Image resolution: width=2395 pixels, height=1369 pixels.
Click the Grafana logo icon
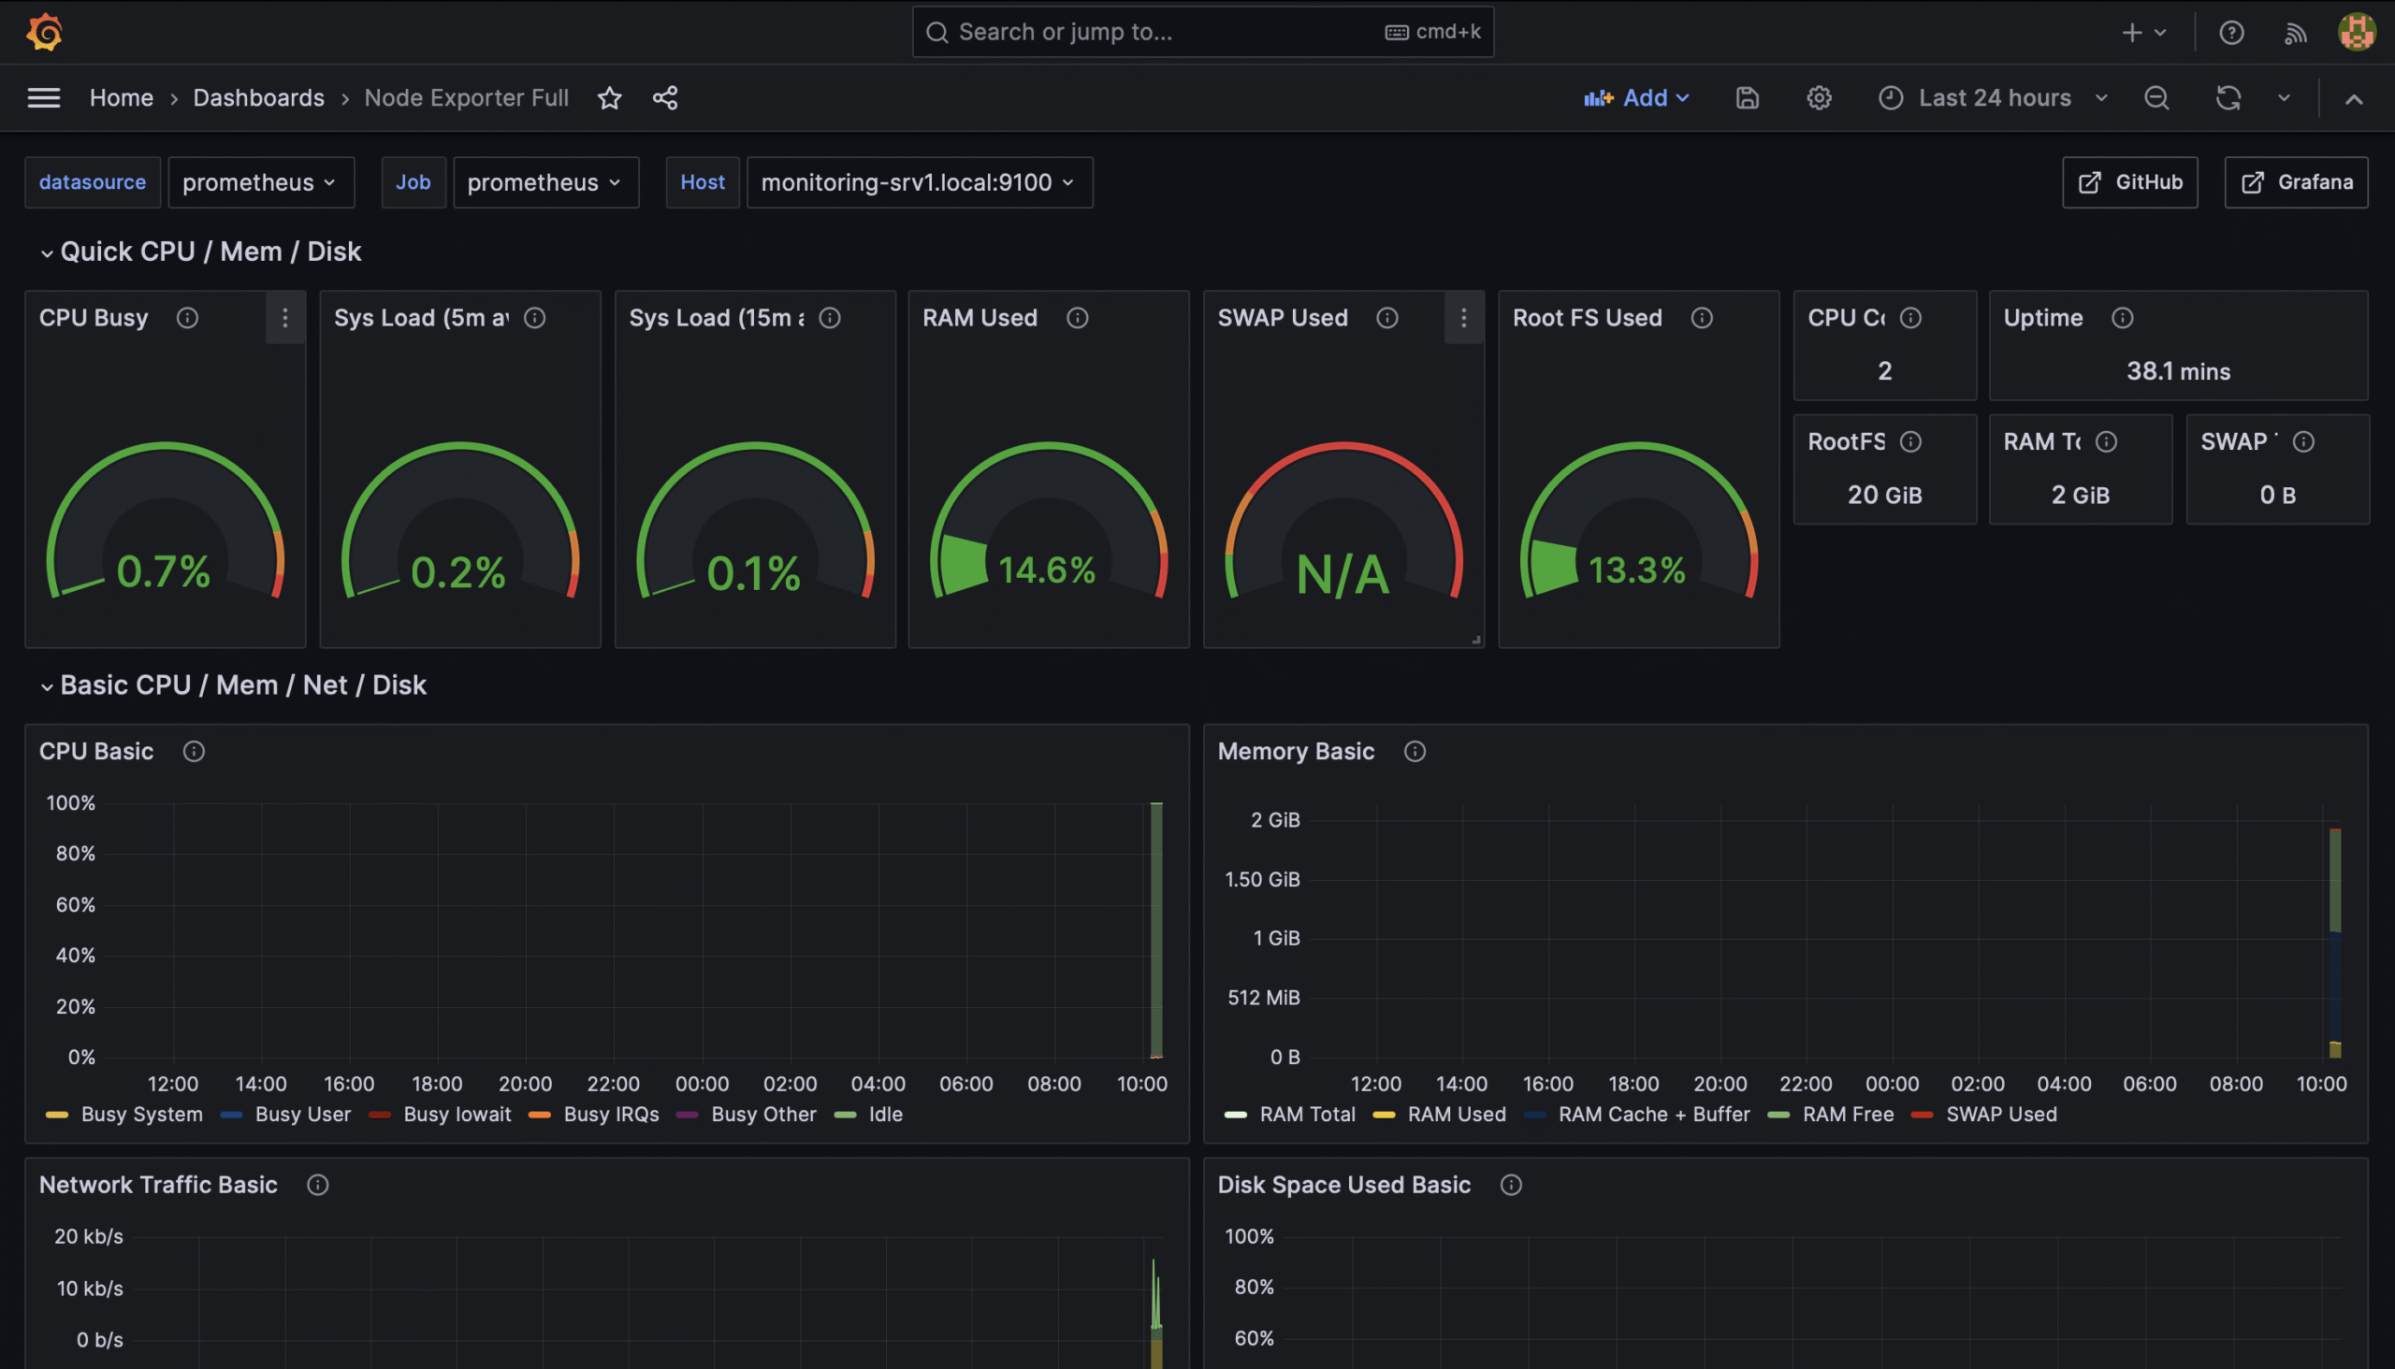click(x=44, y=32)
